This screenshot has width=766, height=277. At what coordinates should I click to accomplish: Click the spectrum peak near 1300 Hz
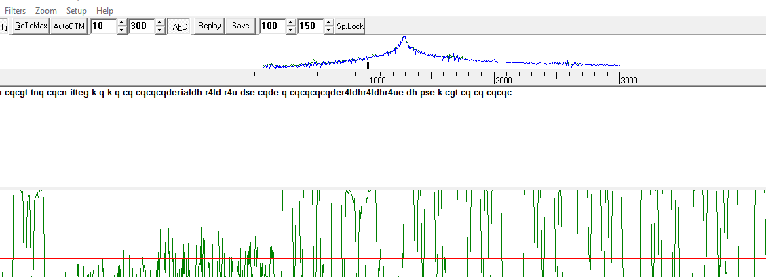click(404, 37)
